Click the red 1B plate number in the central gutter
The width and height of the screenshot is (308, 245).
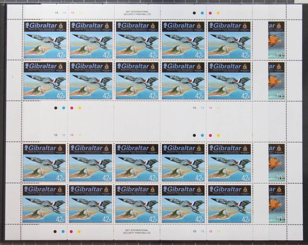[x=72, y=135]
